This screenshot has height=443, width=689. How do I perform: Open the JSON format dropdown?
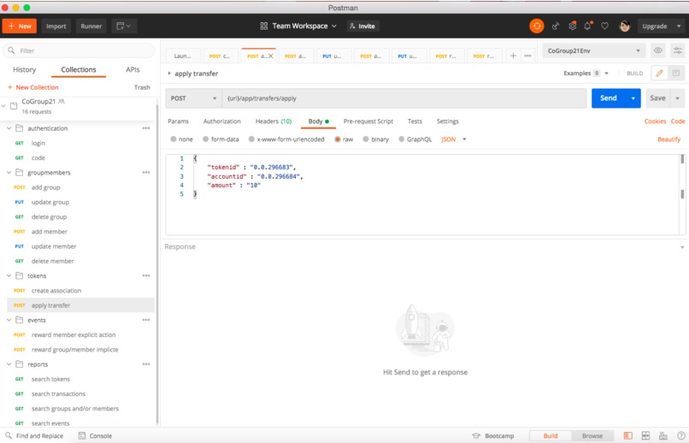(453, 139)
